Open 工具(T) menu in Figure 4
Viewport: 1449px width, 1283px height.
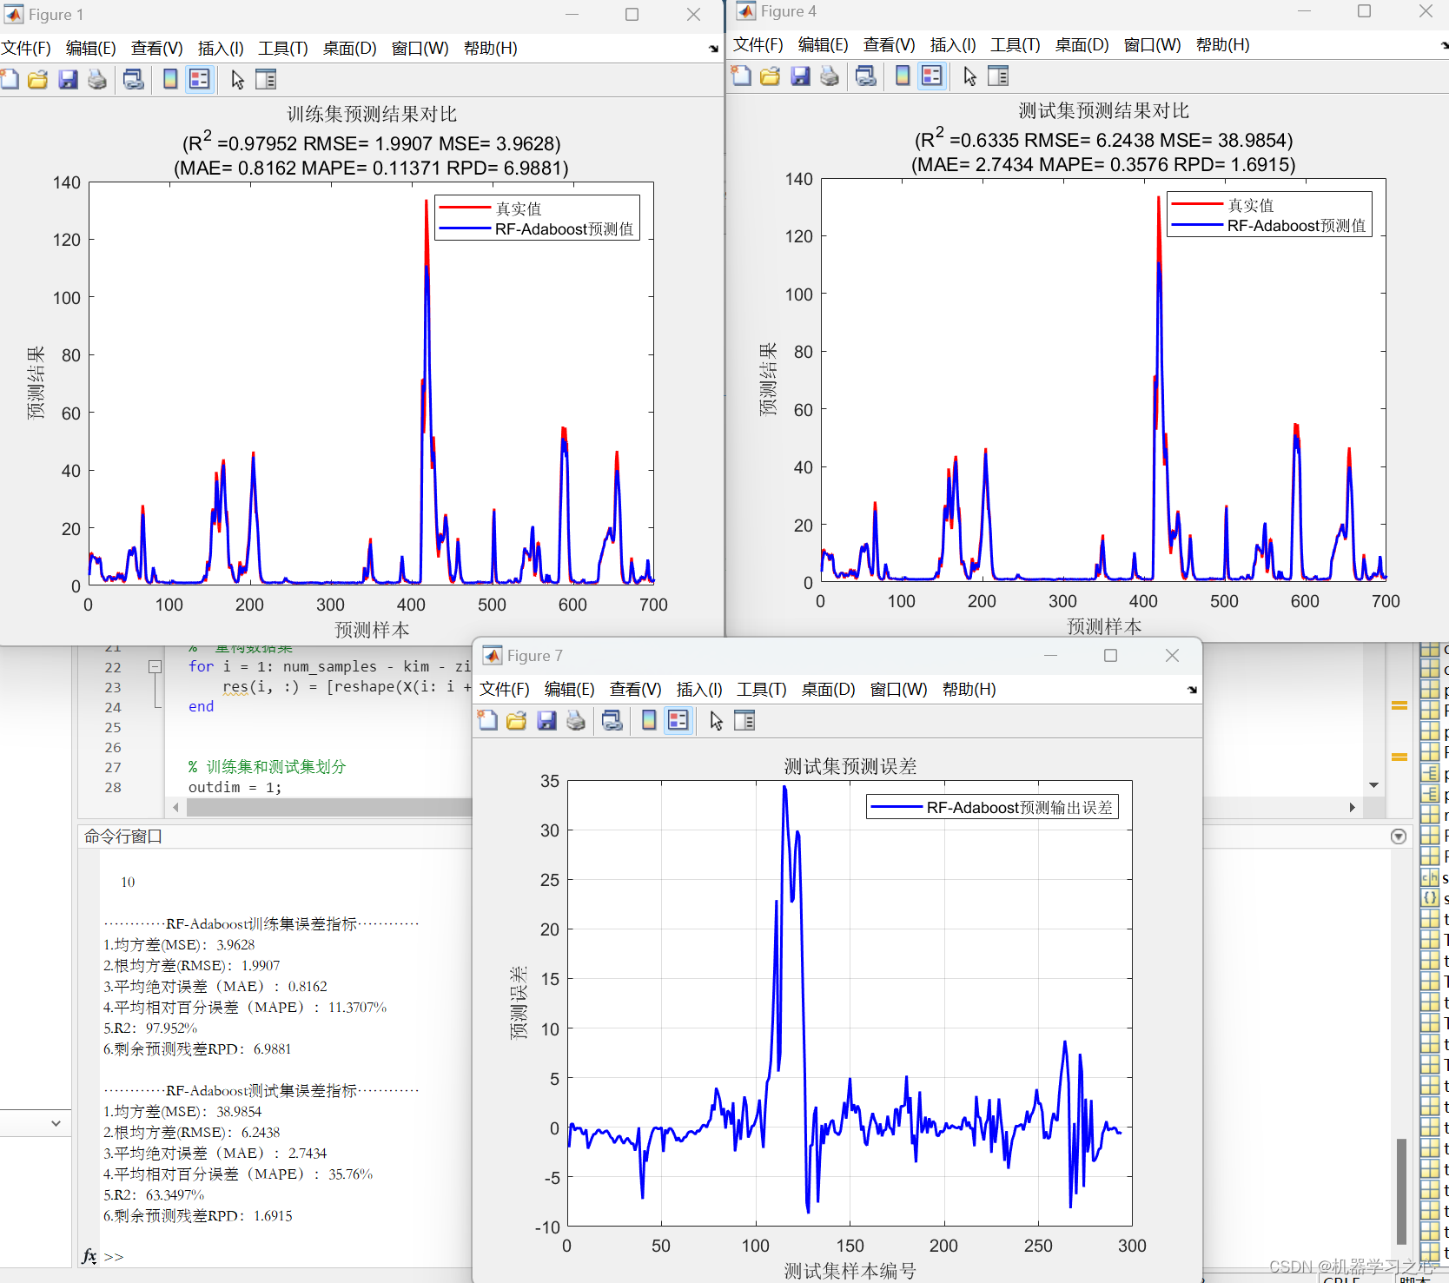point(1016,45)
